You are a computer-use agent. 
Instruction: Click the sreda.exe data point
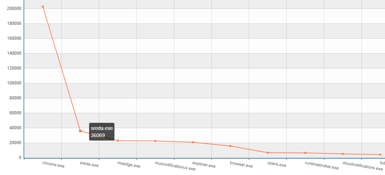click(80, 131)
